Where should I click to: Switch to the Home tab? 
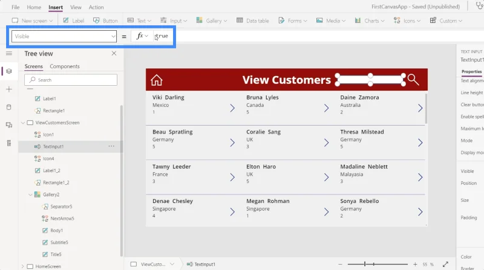[34, 7]
